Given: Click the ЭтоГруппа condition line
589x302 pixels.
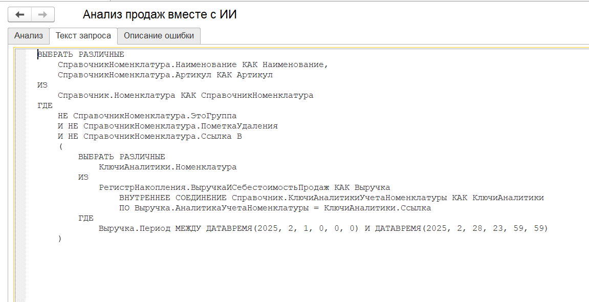Looking at the screenshot, I should point(143,115).
